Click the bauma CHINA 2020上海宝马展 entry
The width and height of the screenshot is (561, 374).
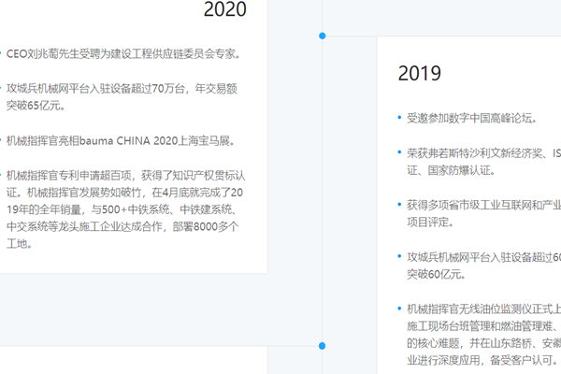120,141
